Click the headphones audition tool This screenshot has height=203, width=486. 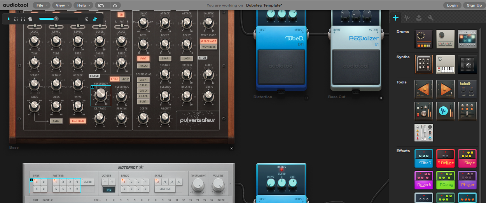tap(23, 19)
